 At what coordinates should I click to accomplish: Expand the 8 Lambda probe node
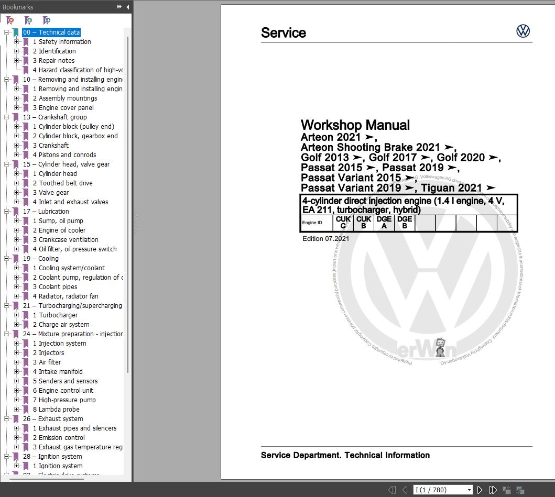tap(16, 409)
